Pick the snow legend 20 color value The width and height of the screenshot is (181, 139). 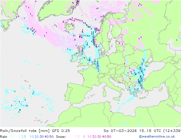pyautogui.click(x=94, y=137)
